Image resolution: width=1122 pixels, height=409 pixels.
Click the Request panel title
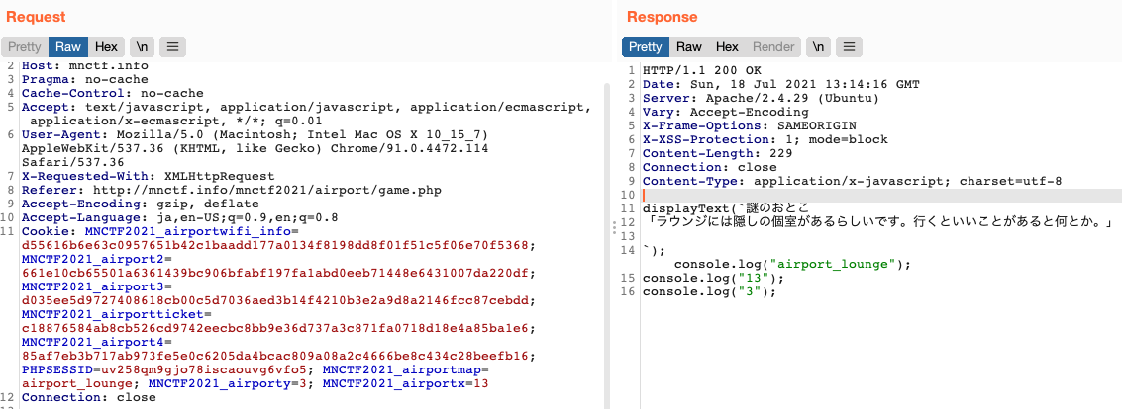[36, 17]
